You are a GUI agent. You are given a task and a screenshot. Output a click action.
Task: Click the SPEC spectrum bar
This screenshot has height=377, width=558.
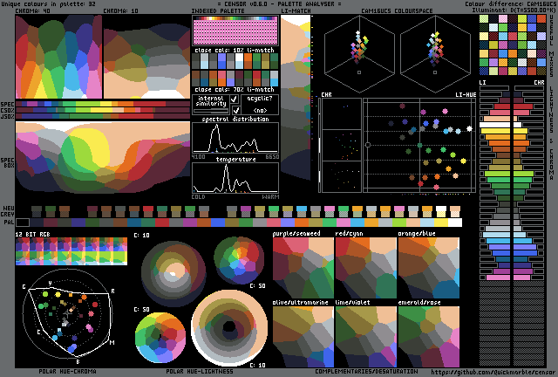[103, 104]
